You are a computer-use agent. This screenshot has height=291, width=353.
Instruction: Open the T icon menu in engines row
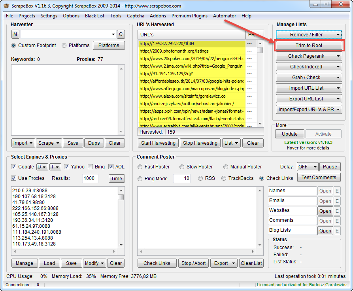(55, 166)
